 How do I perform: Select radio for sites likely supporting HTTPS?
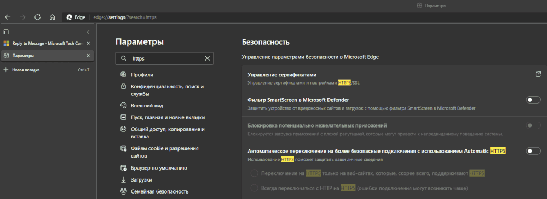tap(254, 173)
